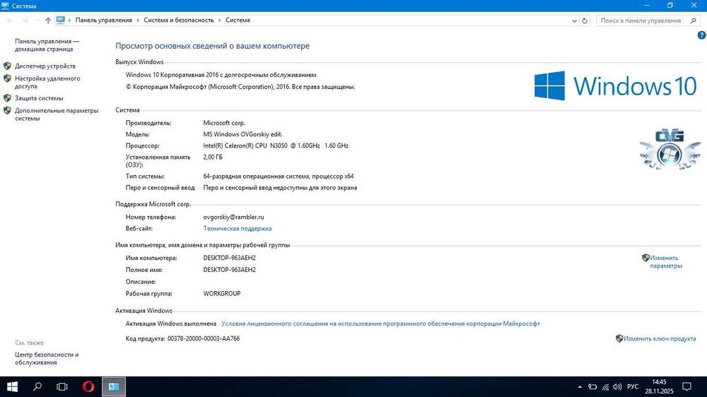The height and width of the screenshot is (397, 707).
Task: Click the System window taskbar button
Action: [x=114, y=386]
